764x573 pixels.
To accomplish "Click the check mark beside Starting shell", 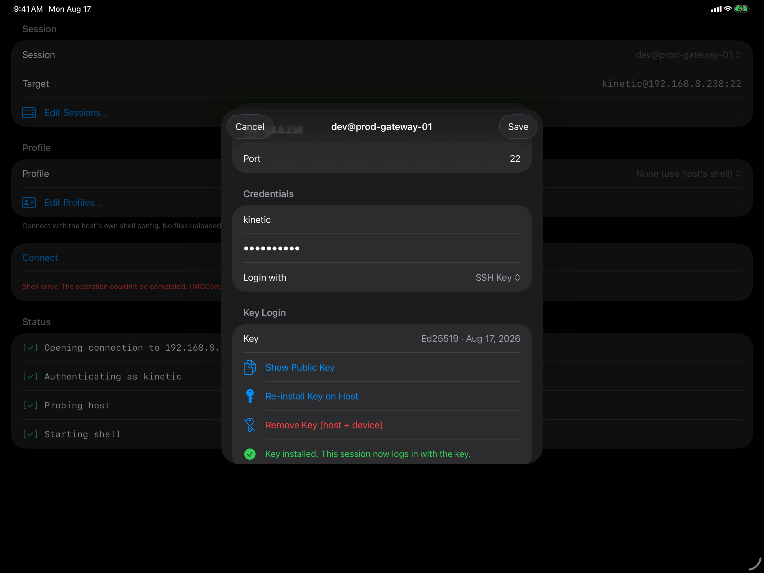I will click(30, 434).
